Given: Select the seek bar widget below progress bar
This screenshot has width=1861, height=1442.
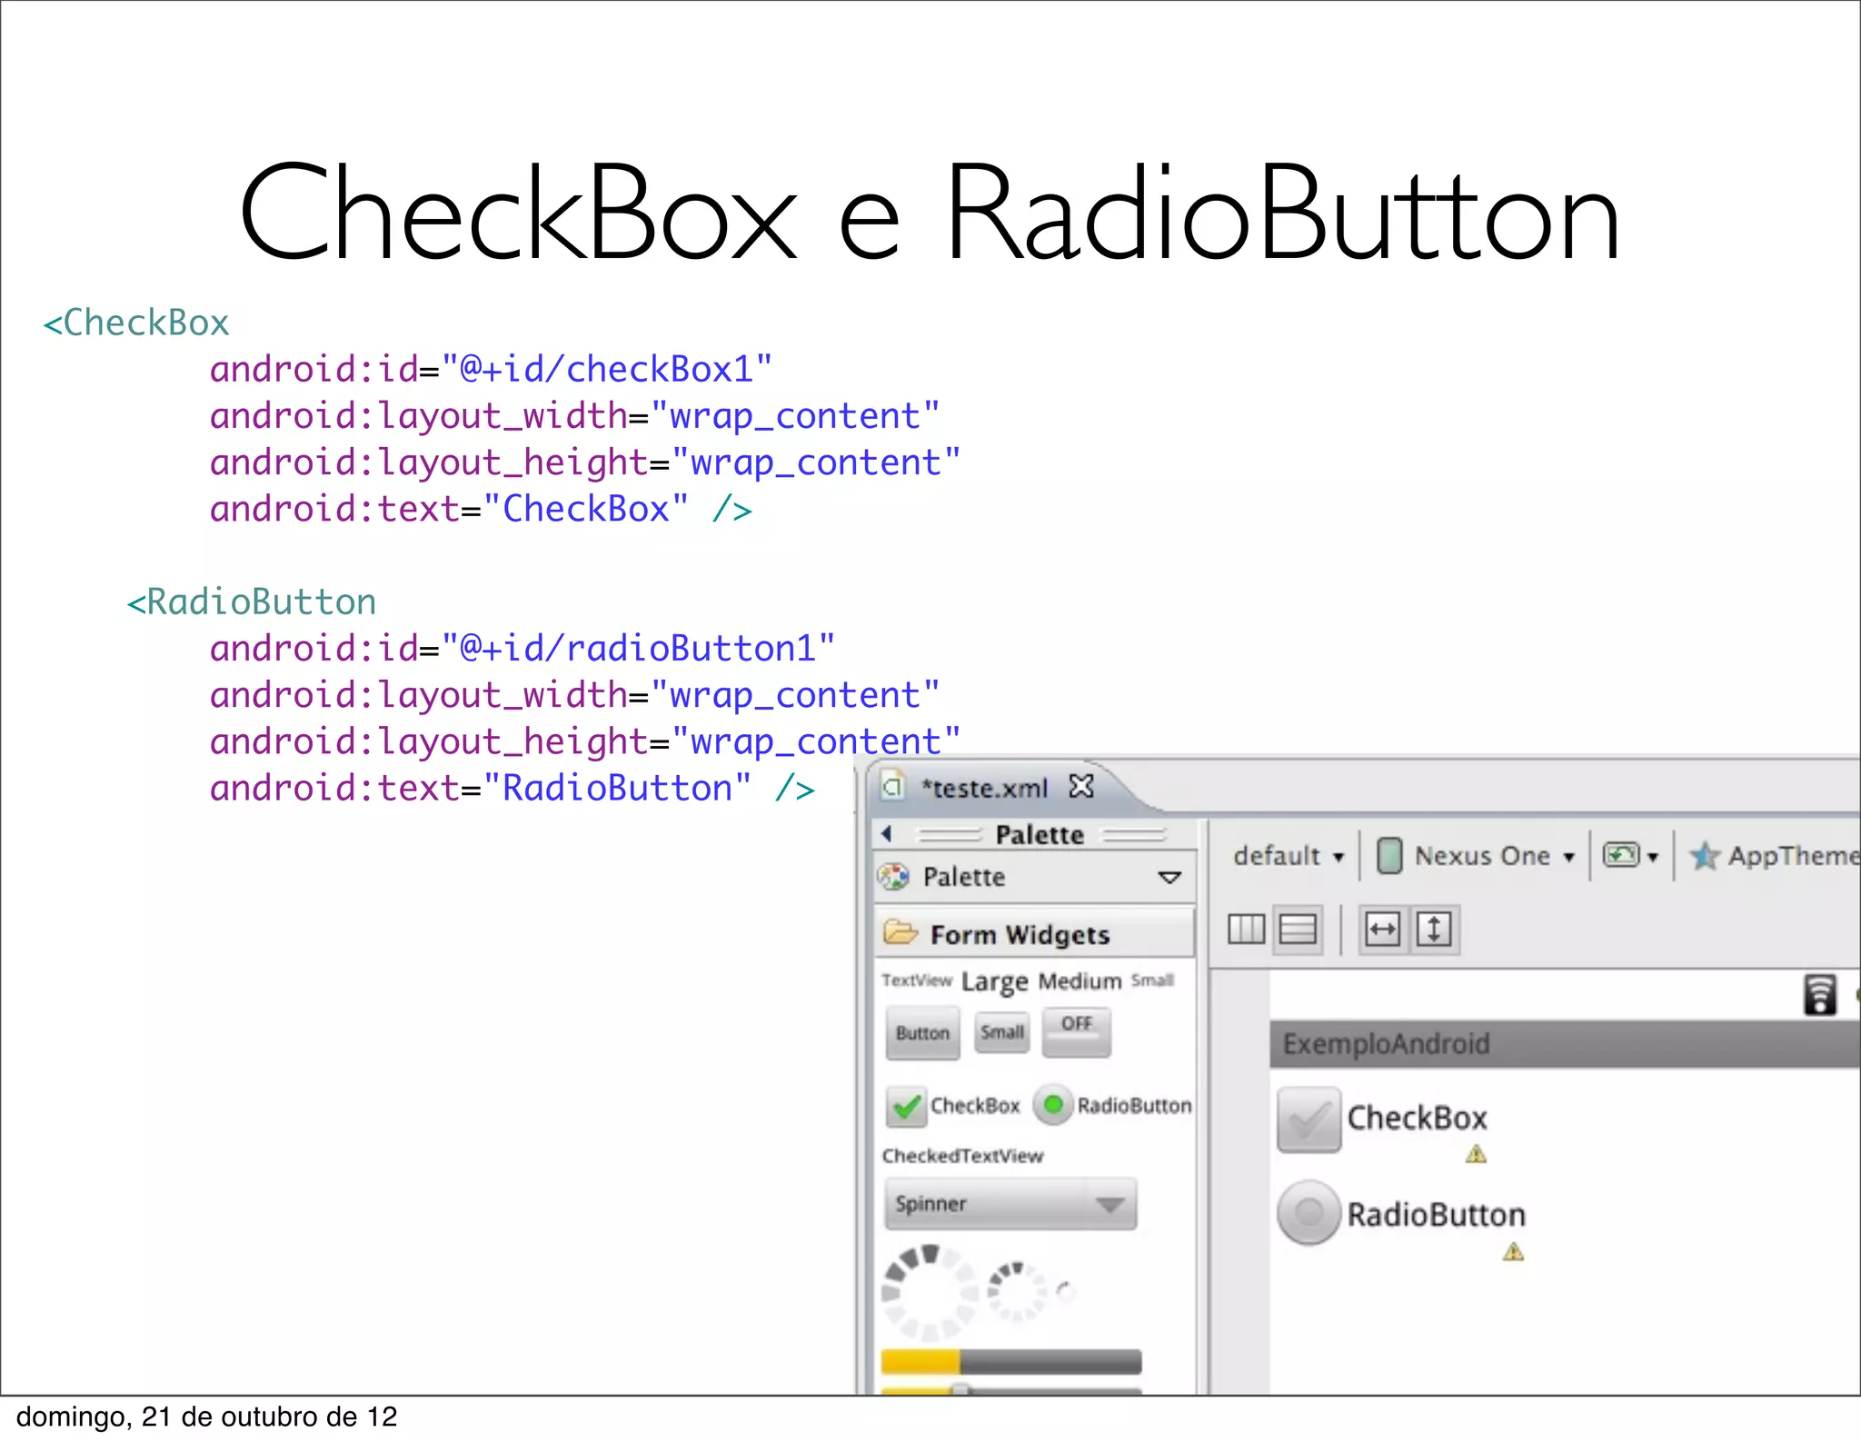Looking at the screenshot, I should [1011, 1388].
